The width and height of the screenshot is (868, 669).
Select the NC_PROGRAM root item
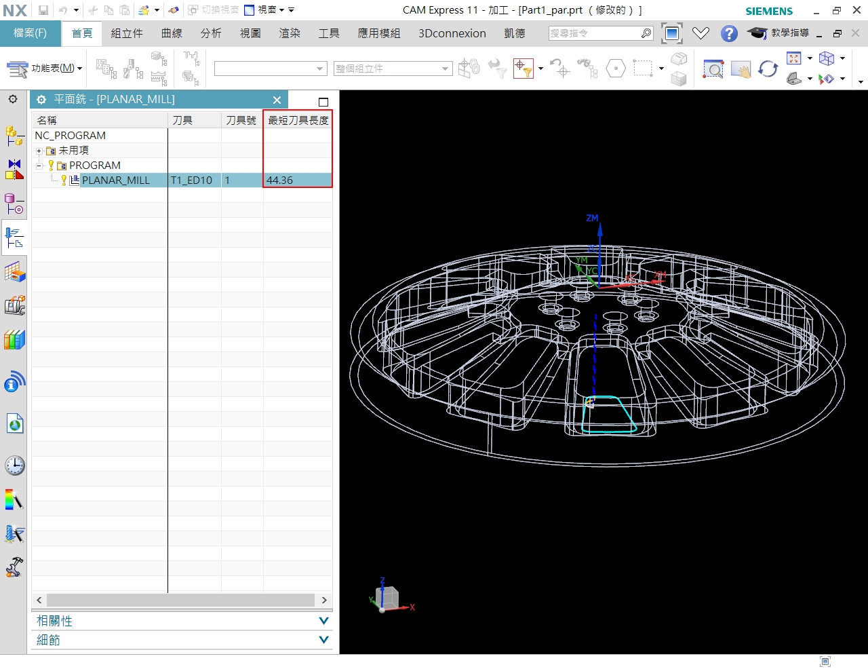[x=71, y=136]
